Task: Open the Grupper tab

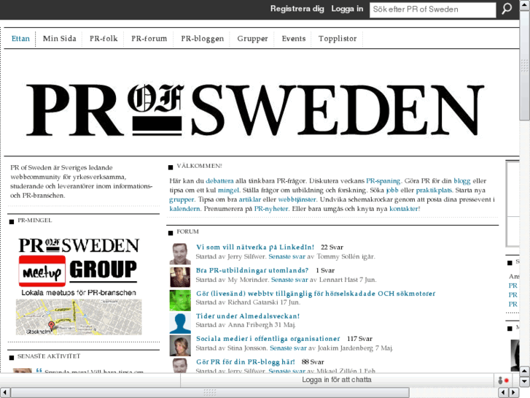Action: pyautogui.click(x=252, y=39)
